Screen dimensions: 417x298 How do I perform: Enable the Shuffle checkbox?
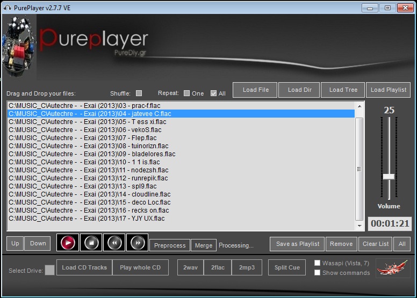point(139,93)
